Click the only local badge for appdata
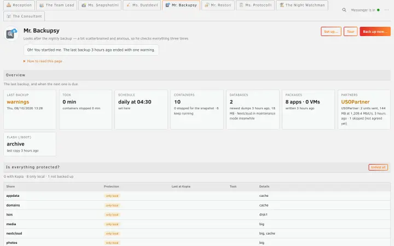Viewport: 394px width, 246px height. [112, 196]
